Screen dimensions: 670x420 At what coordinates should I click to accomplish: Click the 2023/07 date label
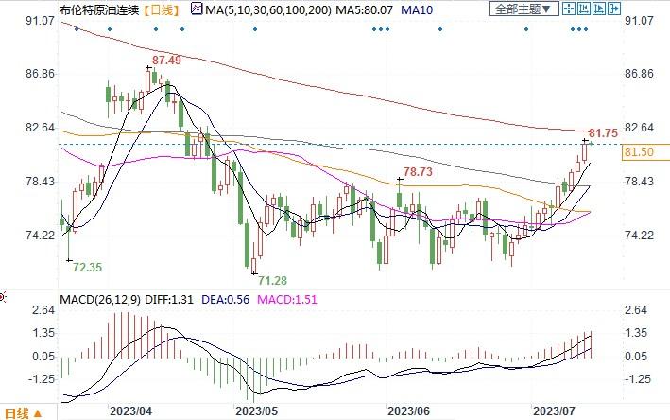[554, 411]
